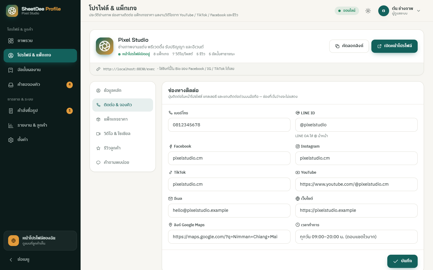Switch to the รีวิวลูกค้า tab

[123, 148]
